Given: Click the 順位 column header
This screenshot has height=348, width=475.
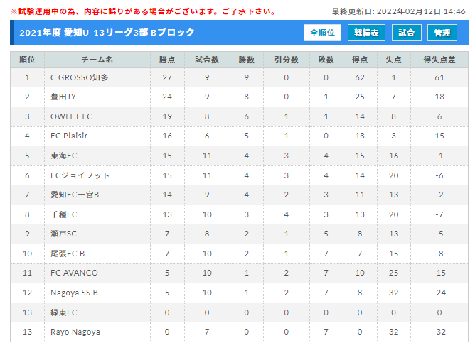Looking at the screenshot, I should pyautogui.click(x=27, y=60).
